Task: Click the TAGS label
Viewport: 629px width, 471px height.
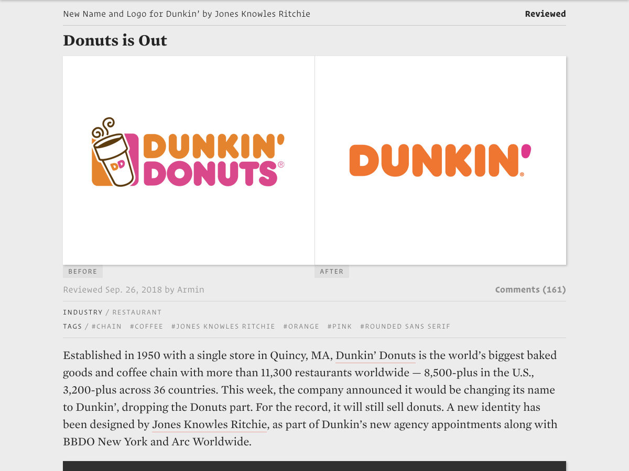Action: 72,326
